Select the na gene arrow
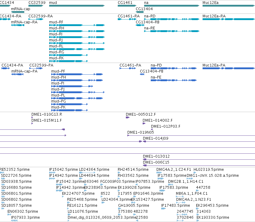The image size is (255, 222). [172, 6]
